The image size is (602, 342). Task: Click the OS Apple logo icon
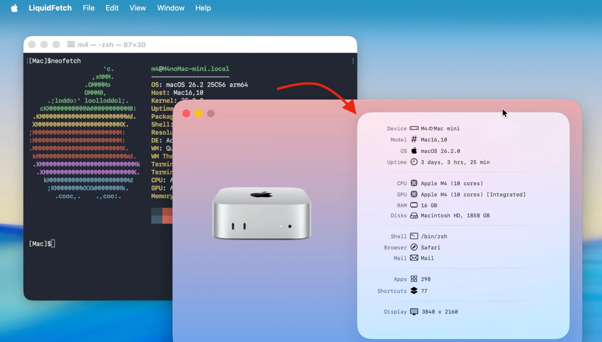pos(414,151)
